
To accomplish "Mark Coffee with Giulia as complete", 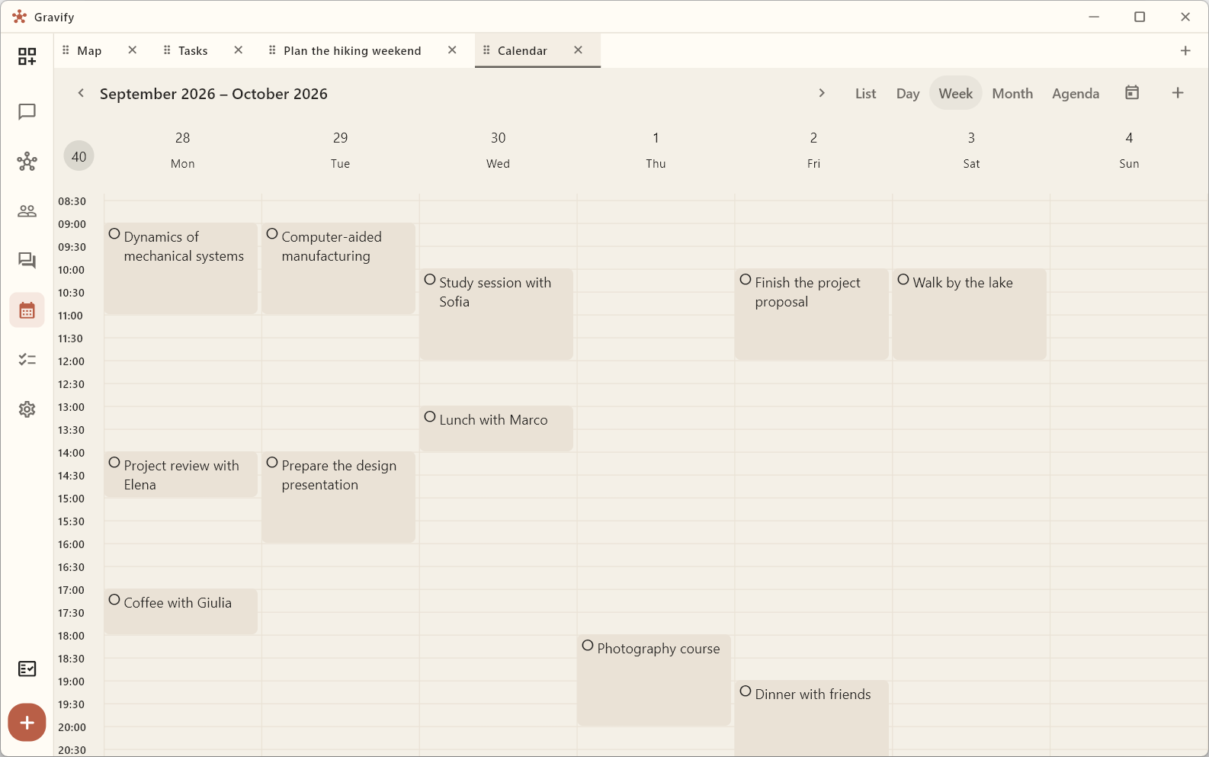I will coord(114,600).
